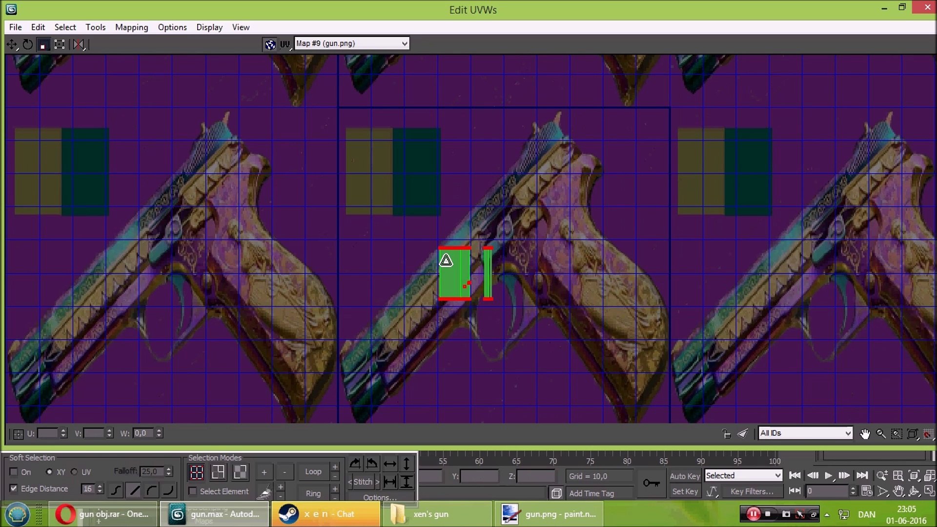
Task: Enable the Soft Selection On checkbox
Action: (14, 472)
